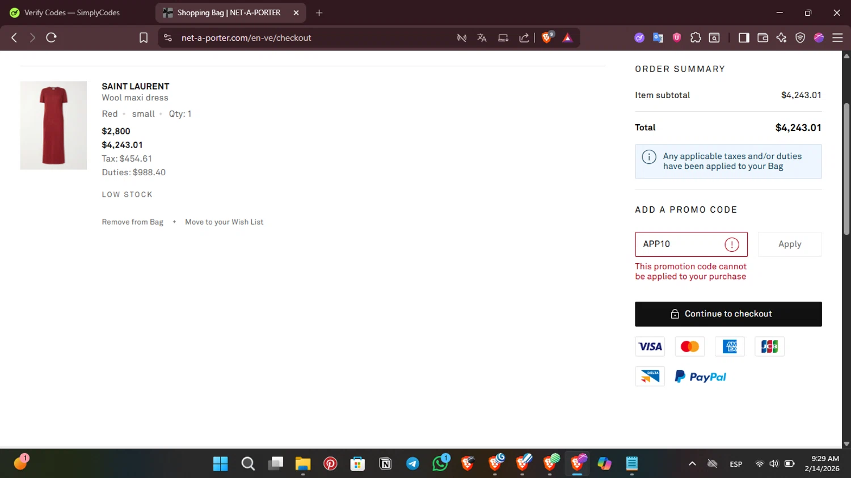Go back using the browser back arrow
This screenshot has height=478, width=851.
coord(14,37)
